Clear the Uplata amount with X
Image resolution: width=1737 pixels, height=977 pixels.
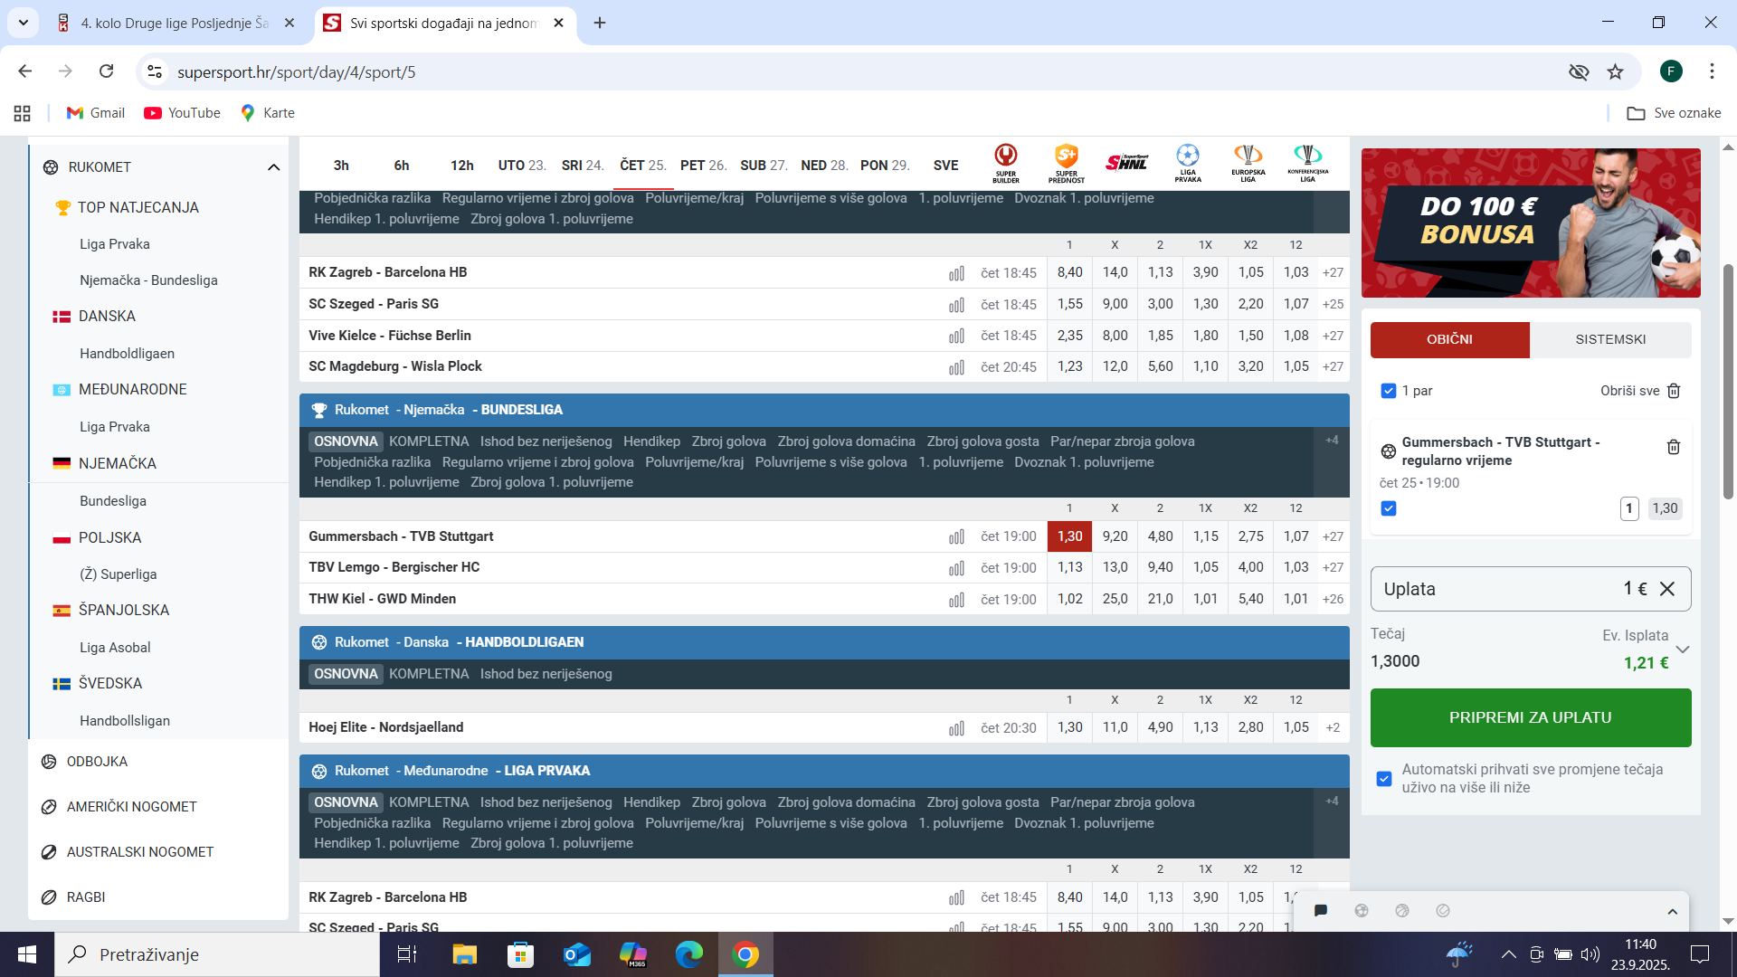coord(1667,589)
